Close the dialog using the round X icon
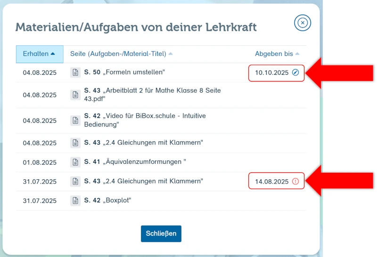 coord(303,23)
